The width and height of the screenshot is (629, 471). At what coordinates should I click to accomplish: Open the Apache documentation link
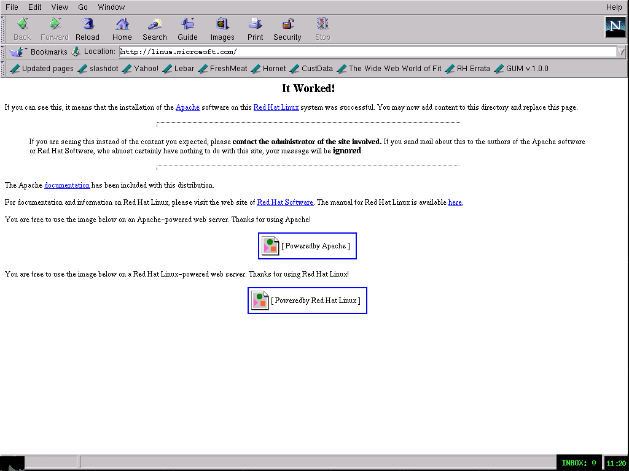coord(67,185)
